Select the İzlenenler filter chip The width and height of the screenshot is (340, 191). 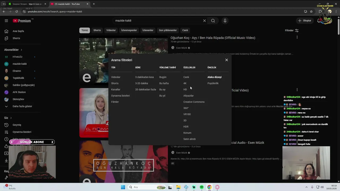(148, 30)
